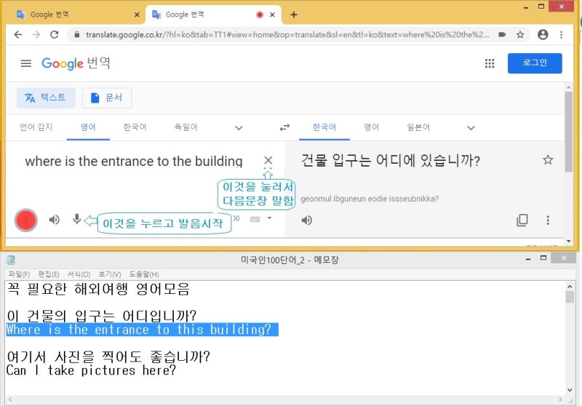Screen dimensions: 582x406
Task: Close the second Google 번역 tab
Action: click(x=272, y=15)
